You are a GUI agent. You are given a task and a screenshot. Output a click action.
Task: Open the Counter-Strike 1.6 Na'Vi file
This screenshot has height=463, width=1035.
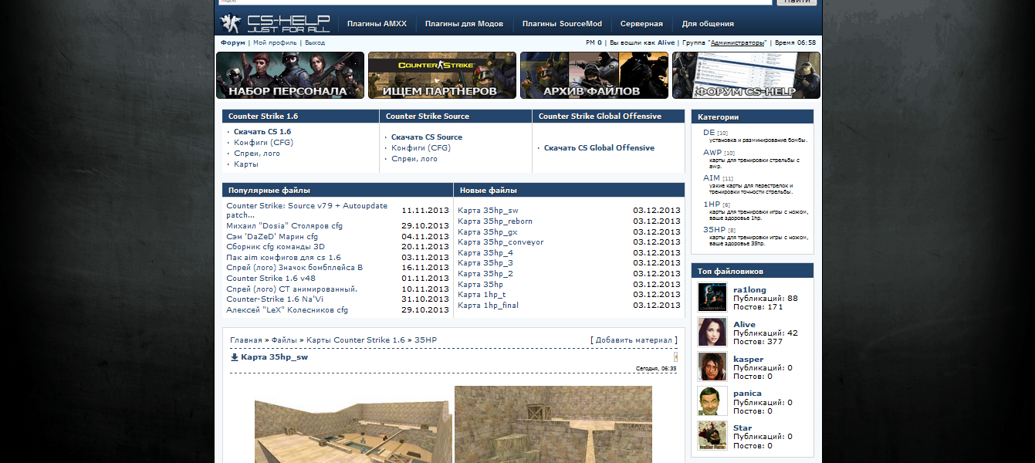tap(275, 299)
